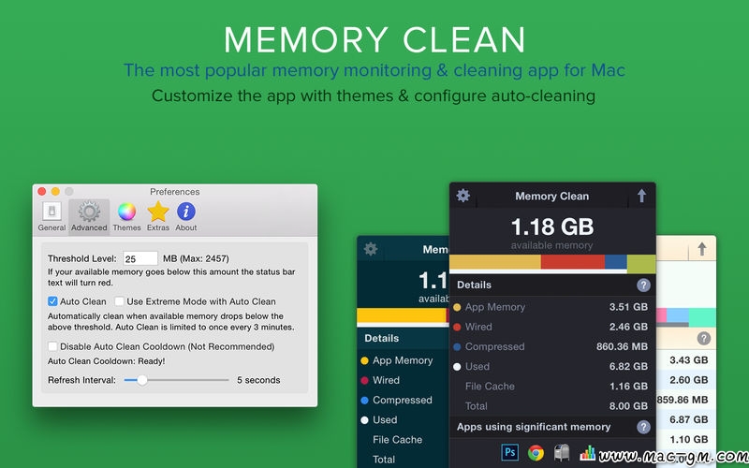This screenshot has width=749, height=468.
Task: Click Wired in the teal window
Action: 386,381
